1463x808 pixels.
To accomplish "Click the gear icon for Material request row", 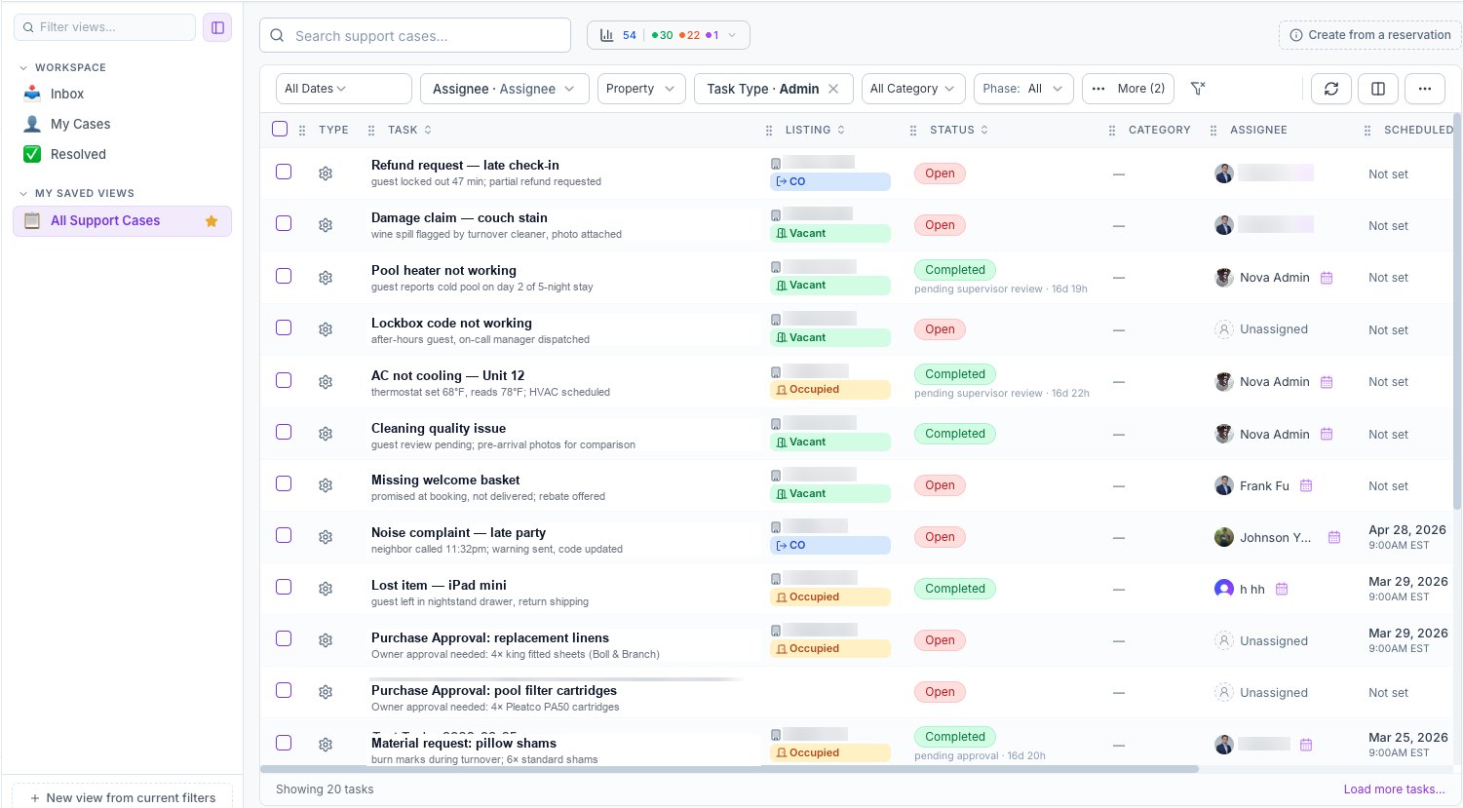I will 326,745.
